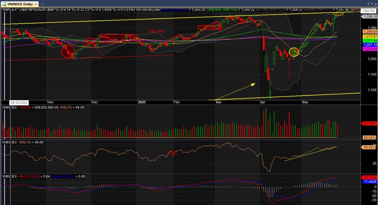Select the small red circle on RSI pane

173,153
